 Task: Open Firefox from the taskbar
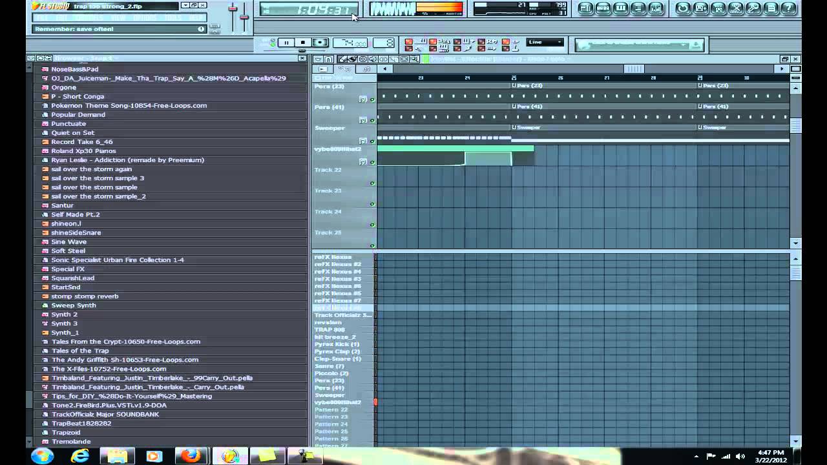191,457
